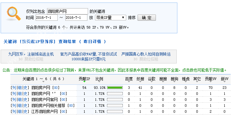Click the 好搜 value 41 in first row
This screenshot has width=231, height=119.
[x=140, y=88]
